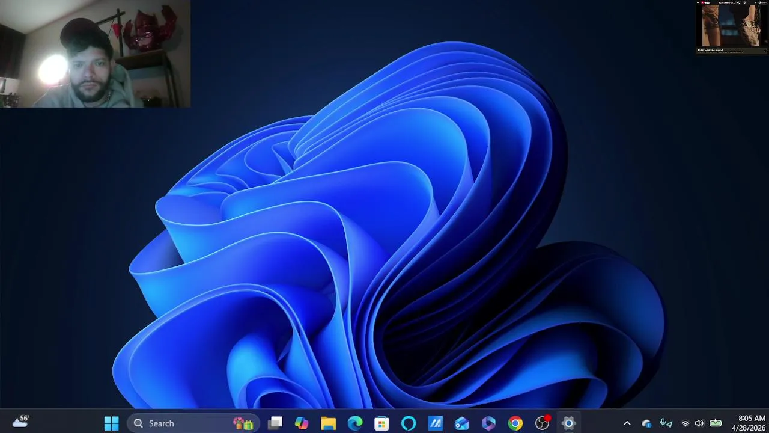
Task: Click the YouTube mini window thumbnail
Action: pos(732,28)
